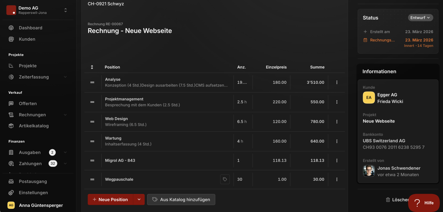Grab the drag handle of Web Design row

[92, 122]
